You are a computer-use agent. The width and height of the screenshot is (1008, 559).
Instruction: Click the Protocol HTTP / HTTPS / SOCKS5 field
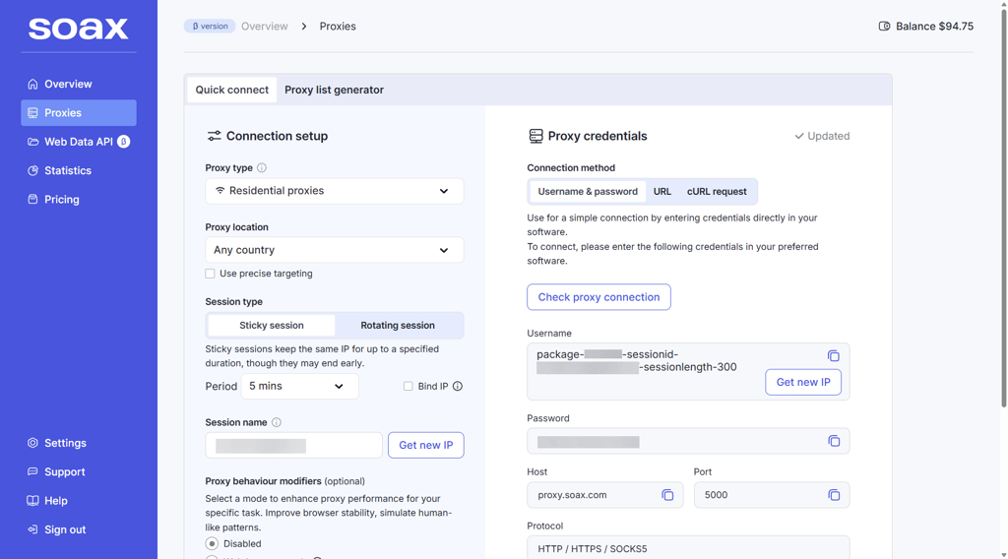coord(688,547)
